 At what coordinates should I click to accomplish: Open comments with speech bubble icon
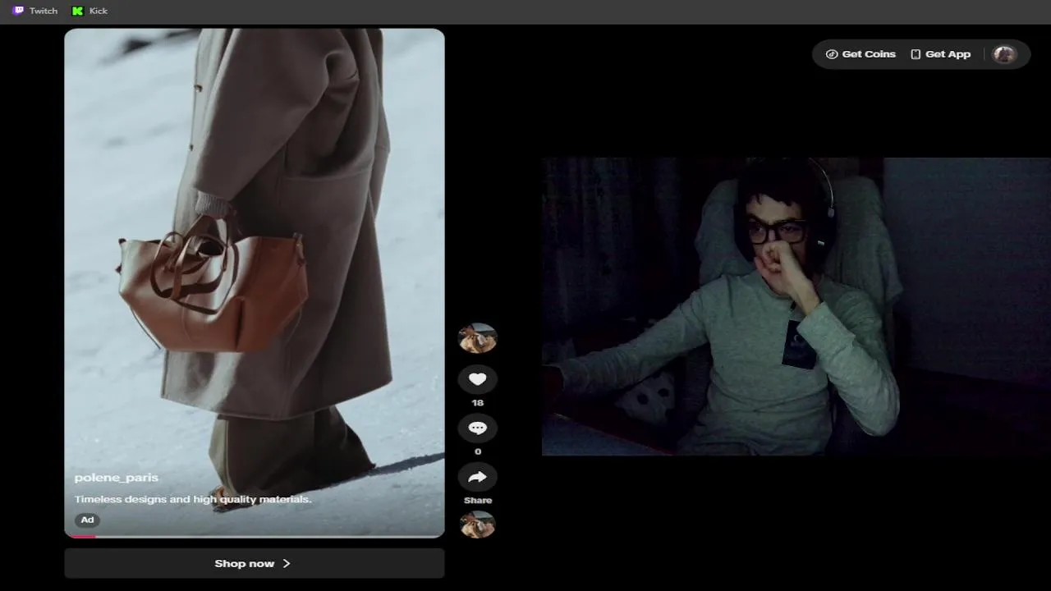click(478, 428)
